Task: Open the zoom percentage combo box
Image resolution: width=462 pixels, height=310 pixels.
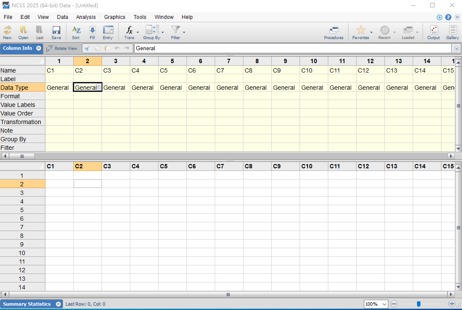Action: point(376,304)
